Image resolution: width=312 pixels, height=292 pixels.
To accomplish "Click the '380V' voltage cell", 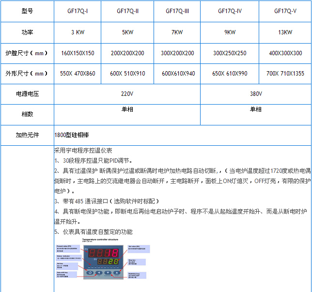I will (x=256, y=94).
